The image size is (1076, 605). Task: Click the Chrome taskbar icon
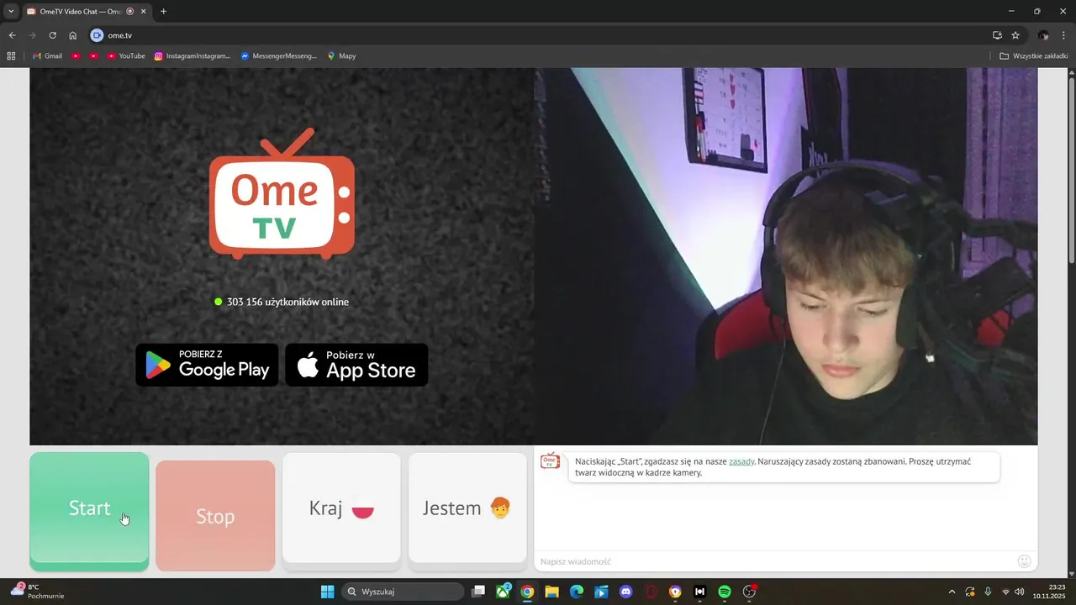[527, 592]
